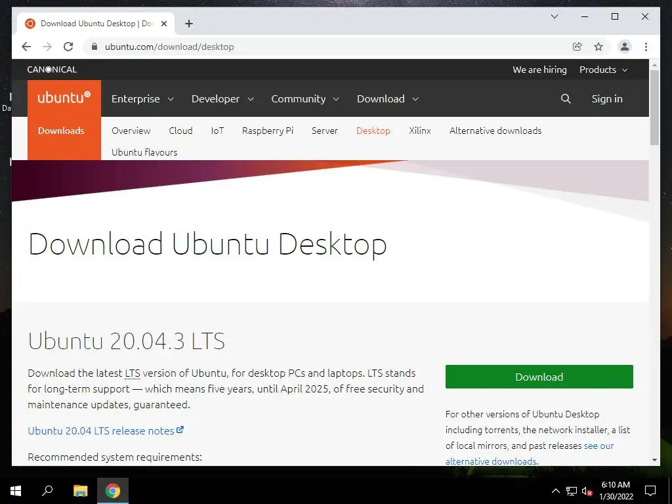
Task: Expand the Products dropdown
Action: (604, 70)
